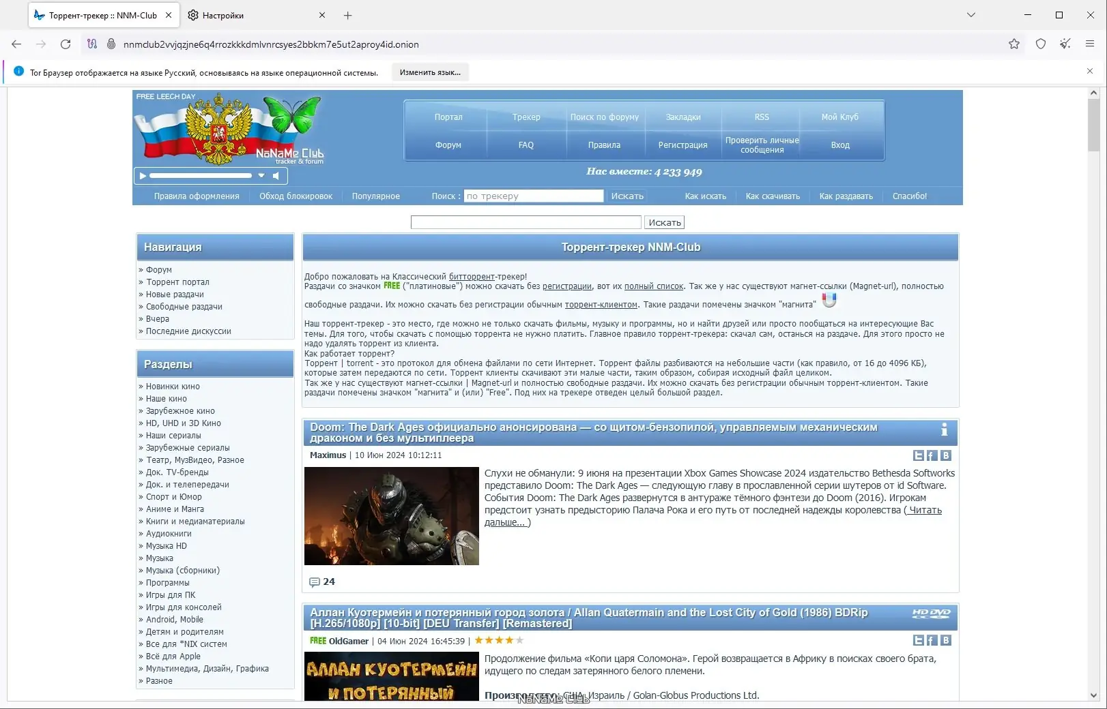Mute the site audio player speaker

point(276,176)
